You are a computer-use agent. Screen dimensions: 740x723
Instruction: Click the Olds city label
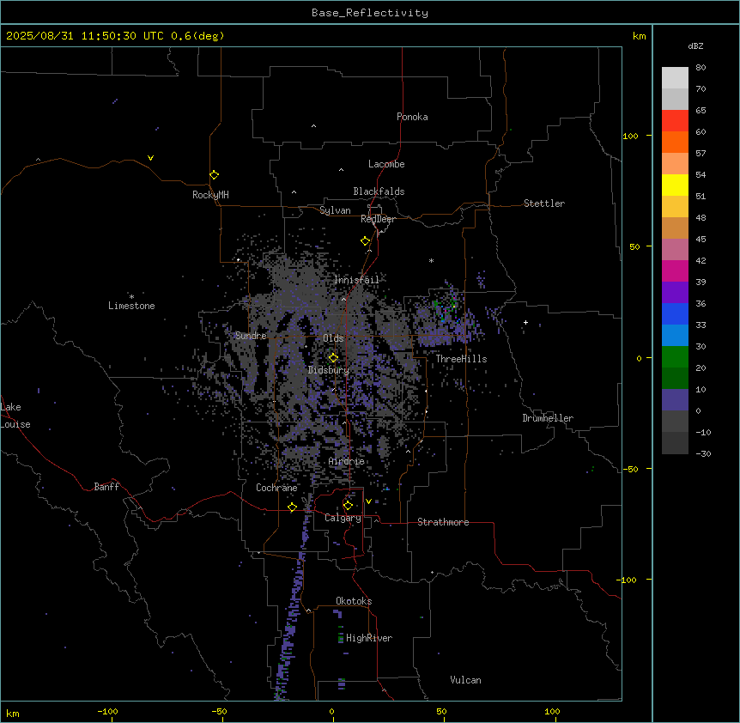click(333, 338)
